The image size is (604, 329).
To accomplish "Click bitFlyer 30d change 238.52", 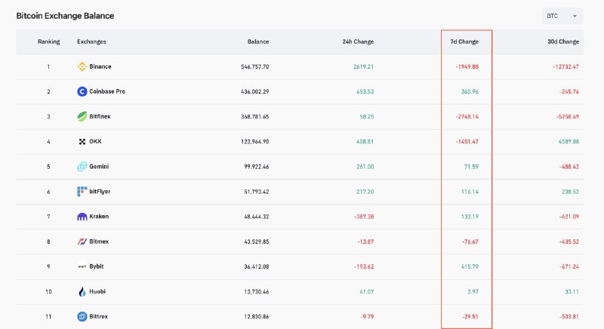I will tap(571, 192).
